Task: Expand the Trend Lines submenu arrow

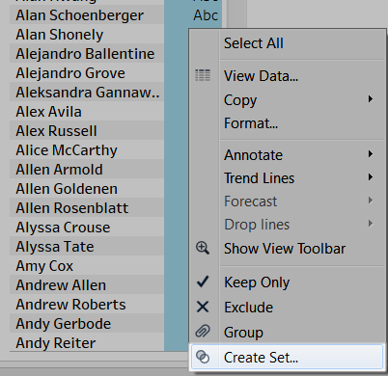Action: coord(371,177)
